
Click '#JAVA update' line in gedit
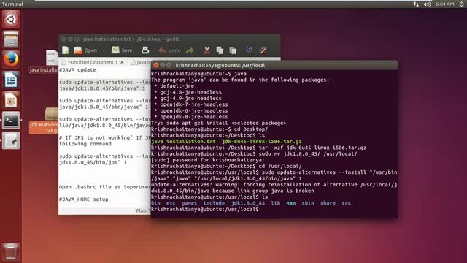(x=77, y=70)
